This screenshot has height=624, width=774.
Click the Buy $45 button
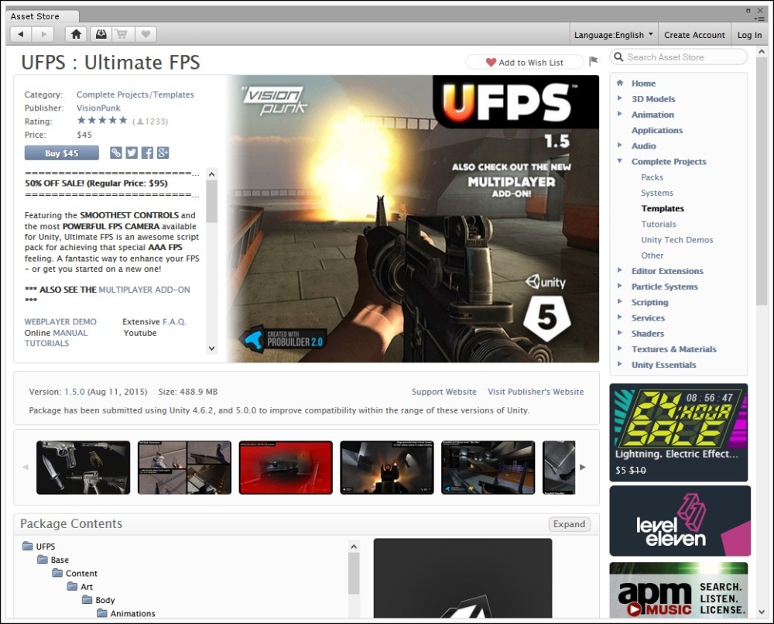pos(61,153)
